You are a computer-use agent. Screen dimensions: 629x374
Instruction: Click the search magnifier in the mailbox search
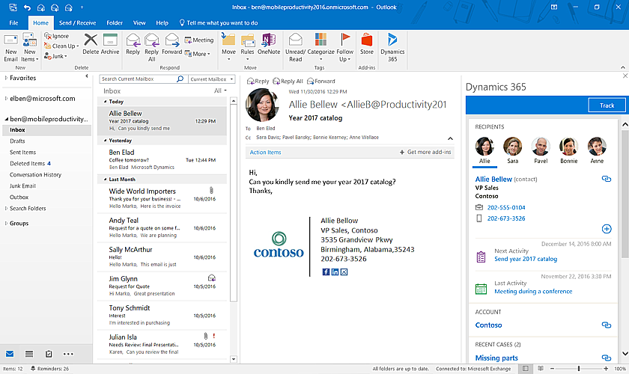(180, 79)
